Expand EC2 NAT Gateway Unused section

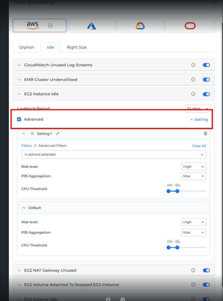19,270
